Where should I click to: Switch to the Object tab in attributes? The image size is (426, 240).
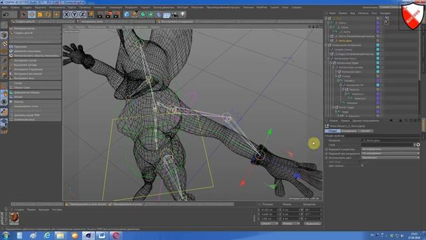[365, 131]
